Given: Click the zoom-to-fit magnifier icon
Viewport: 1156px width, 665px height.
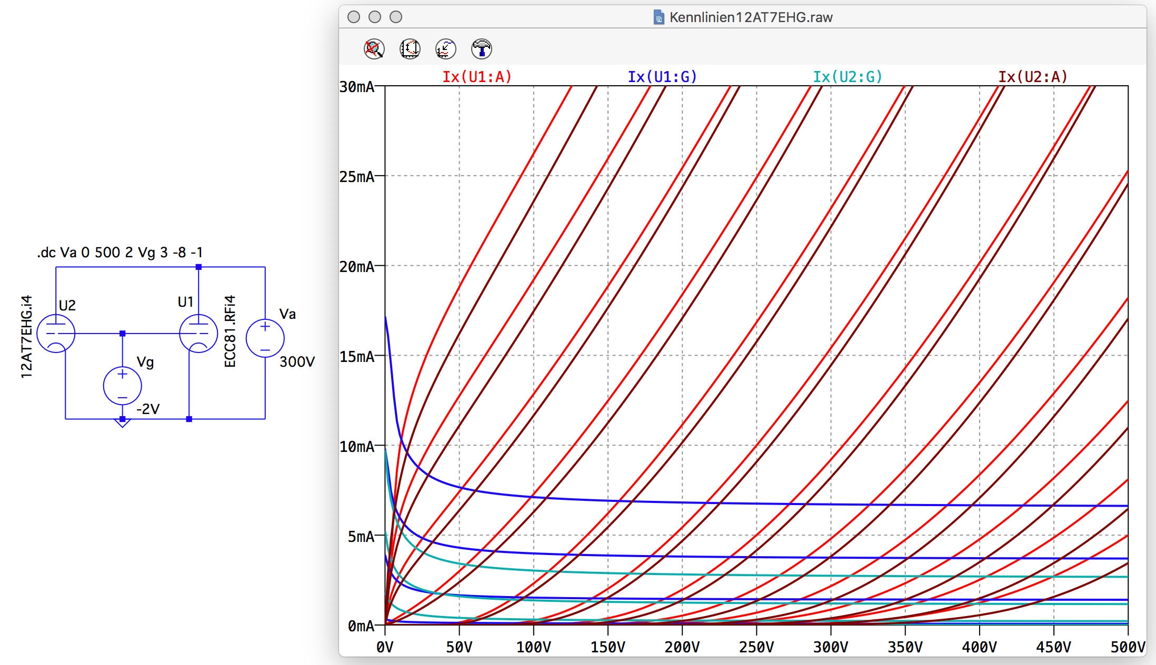Looking at the screenshot, I should tap(374, 49).
